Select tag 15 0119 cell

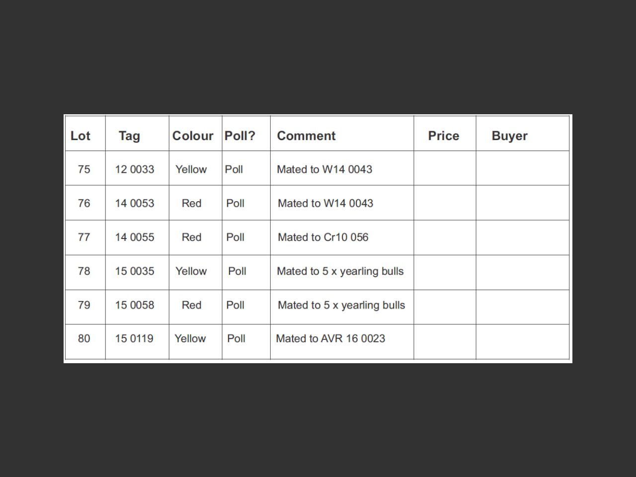[x=134, y=338]
